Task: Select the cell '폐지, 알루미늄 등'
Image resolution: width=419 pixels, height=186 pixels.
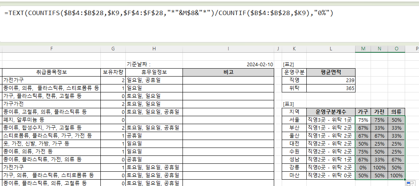Action: coord(51,120)
